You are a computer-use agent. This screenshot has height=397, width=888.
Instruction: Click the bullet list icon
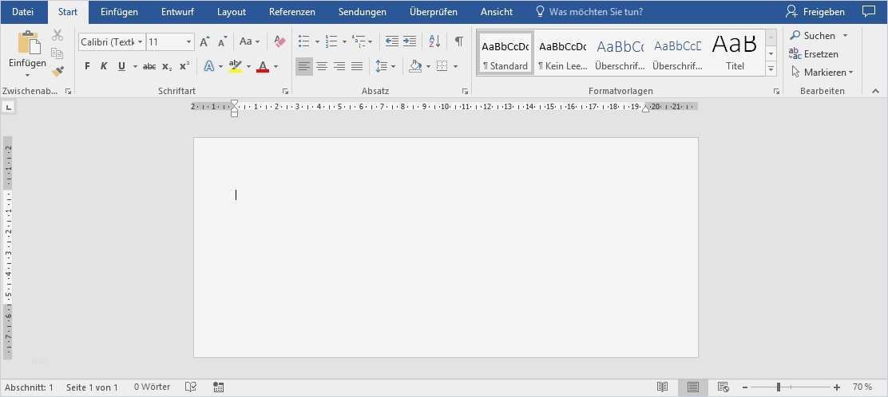304,41
